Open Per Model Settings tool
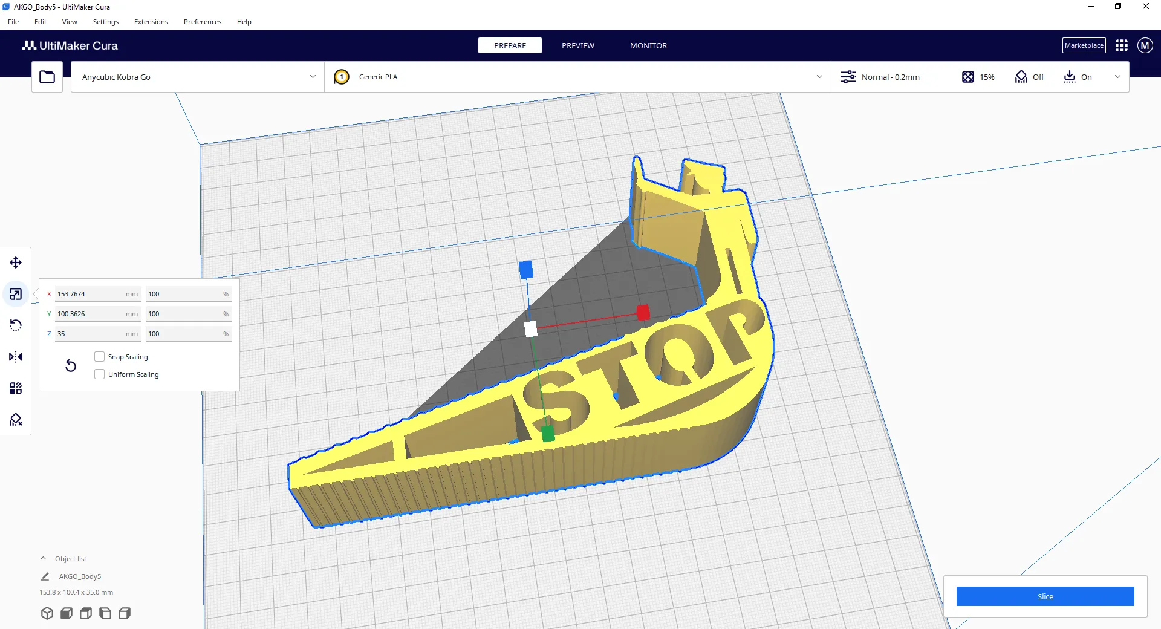The width and height of the screenshot is (1161, 629). point(16,388)
